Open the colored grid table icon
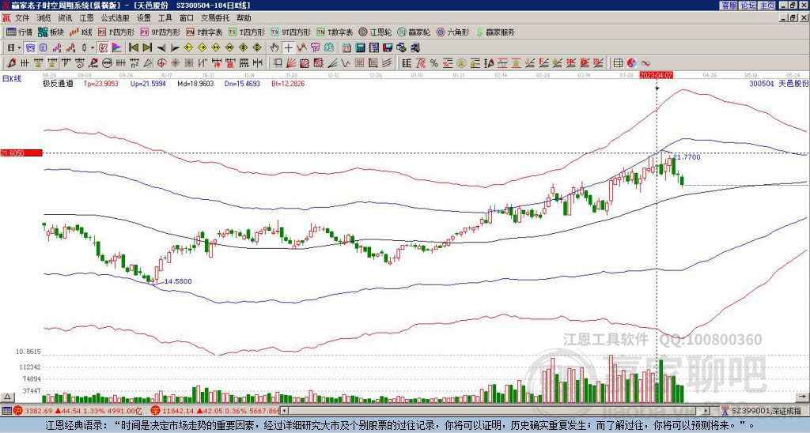This screenshot has width=810, height=433. click(618, 63)
